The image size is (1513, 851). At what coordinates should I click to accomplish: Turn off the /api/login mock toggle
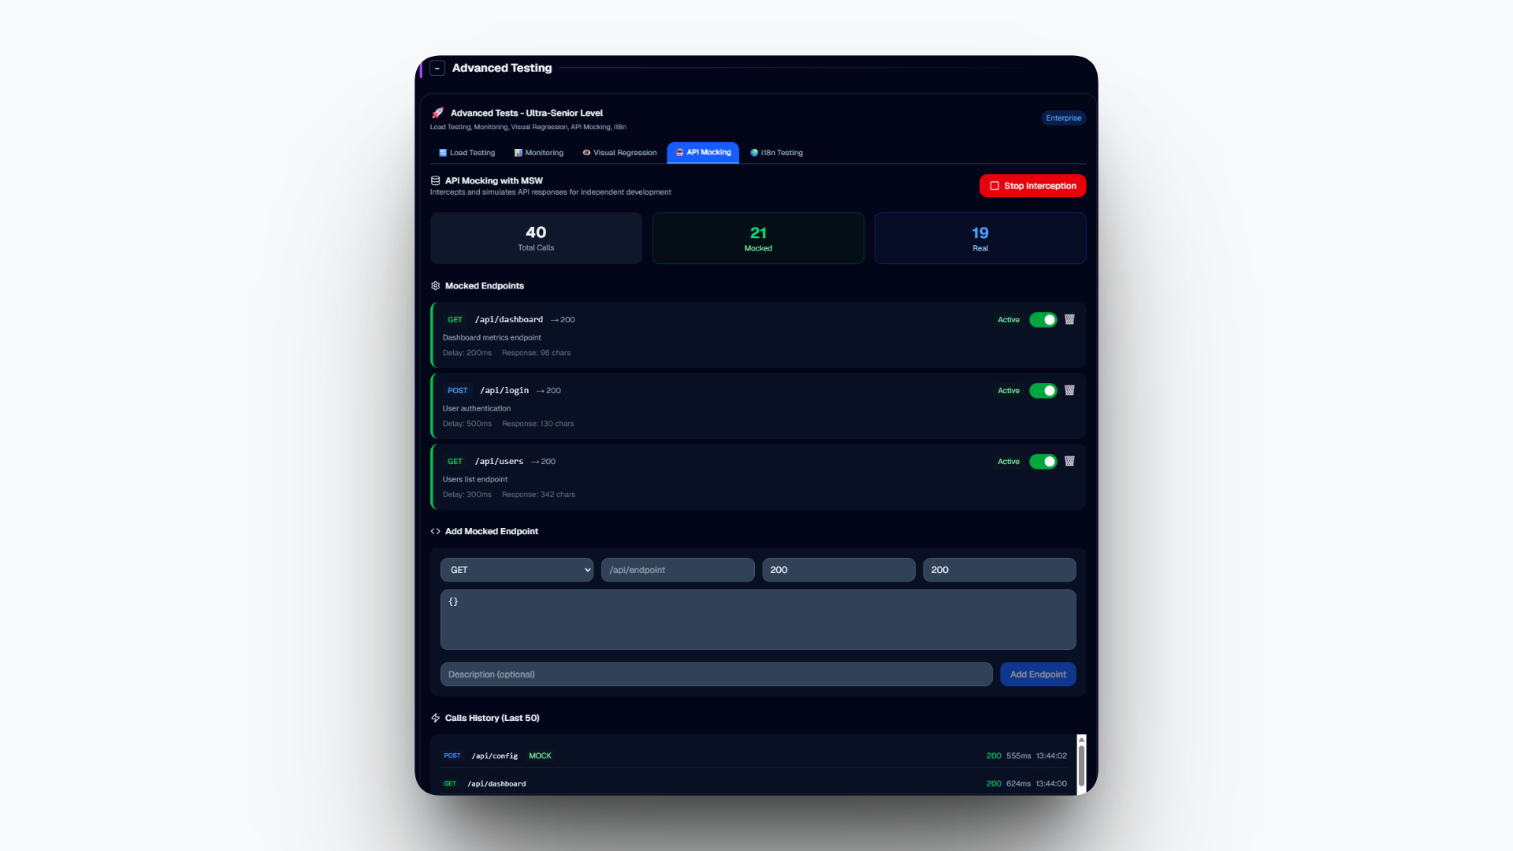click(x=1043, y=391)
